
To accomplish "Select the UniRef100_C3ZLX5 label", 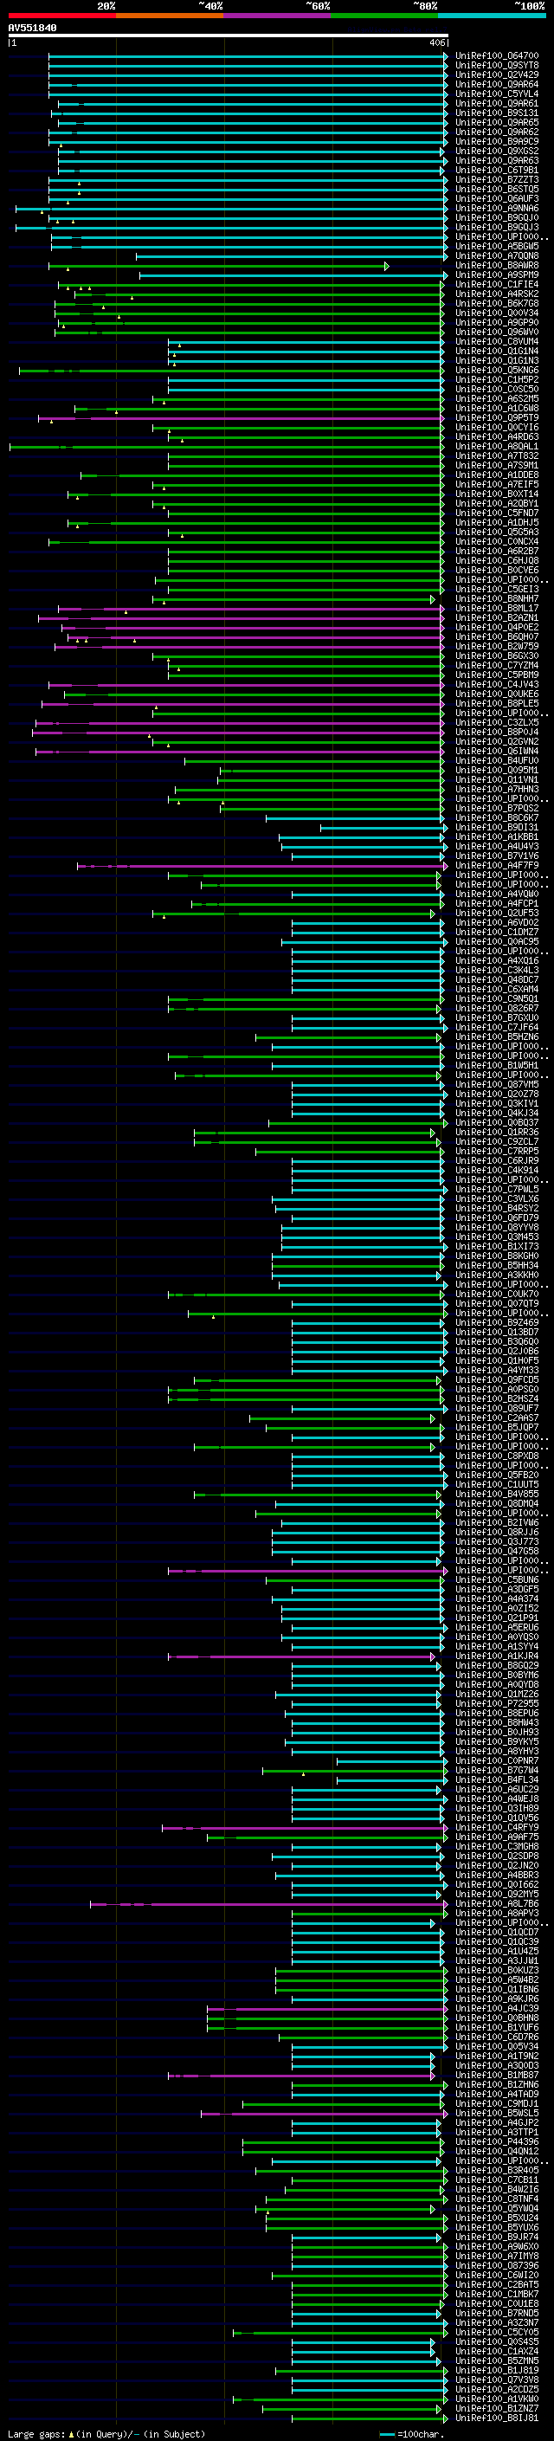I will [x=496, y=723].
